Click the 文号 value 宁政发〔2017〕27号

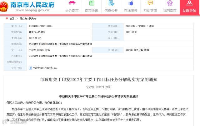pyautogui.click(x=39, y=50)
